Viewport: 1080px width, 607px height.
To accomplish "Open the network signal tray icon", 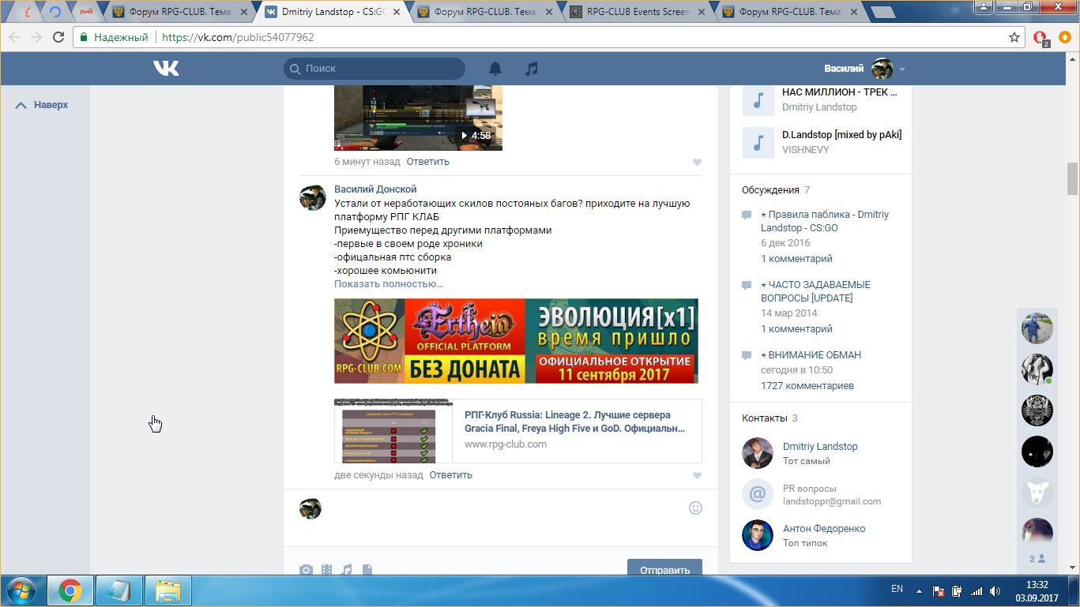I will pos(977,590).
